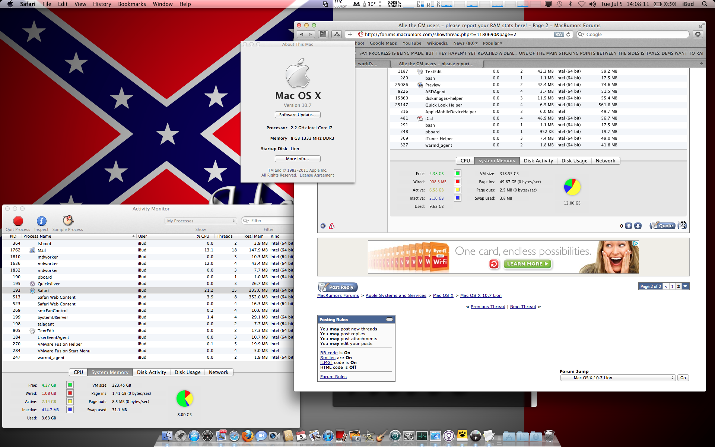The image size is (715, 447).
Task: Open the Forum Jump selector
Action: (x=618, y=378)
